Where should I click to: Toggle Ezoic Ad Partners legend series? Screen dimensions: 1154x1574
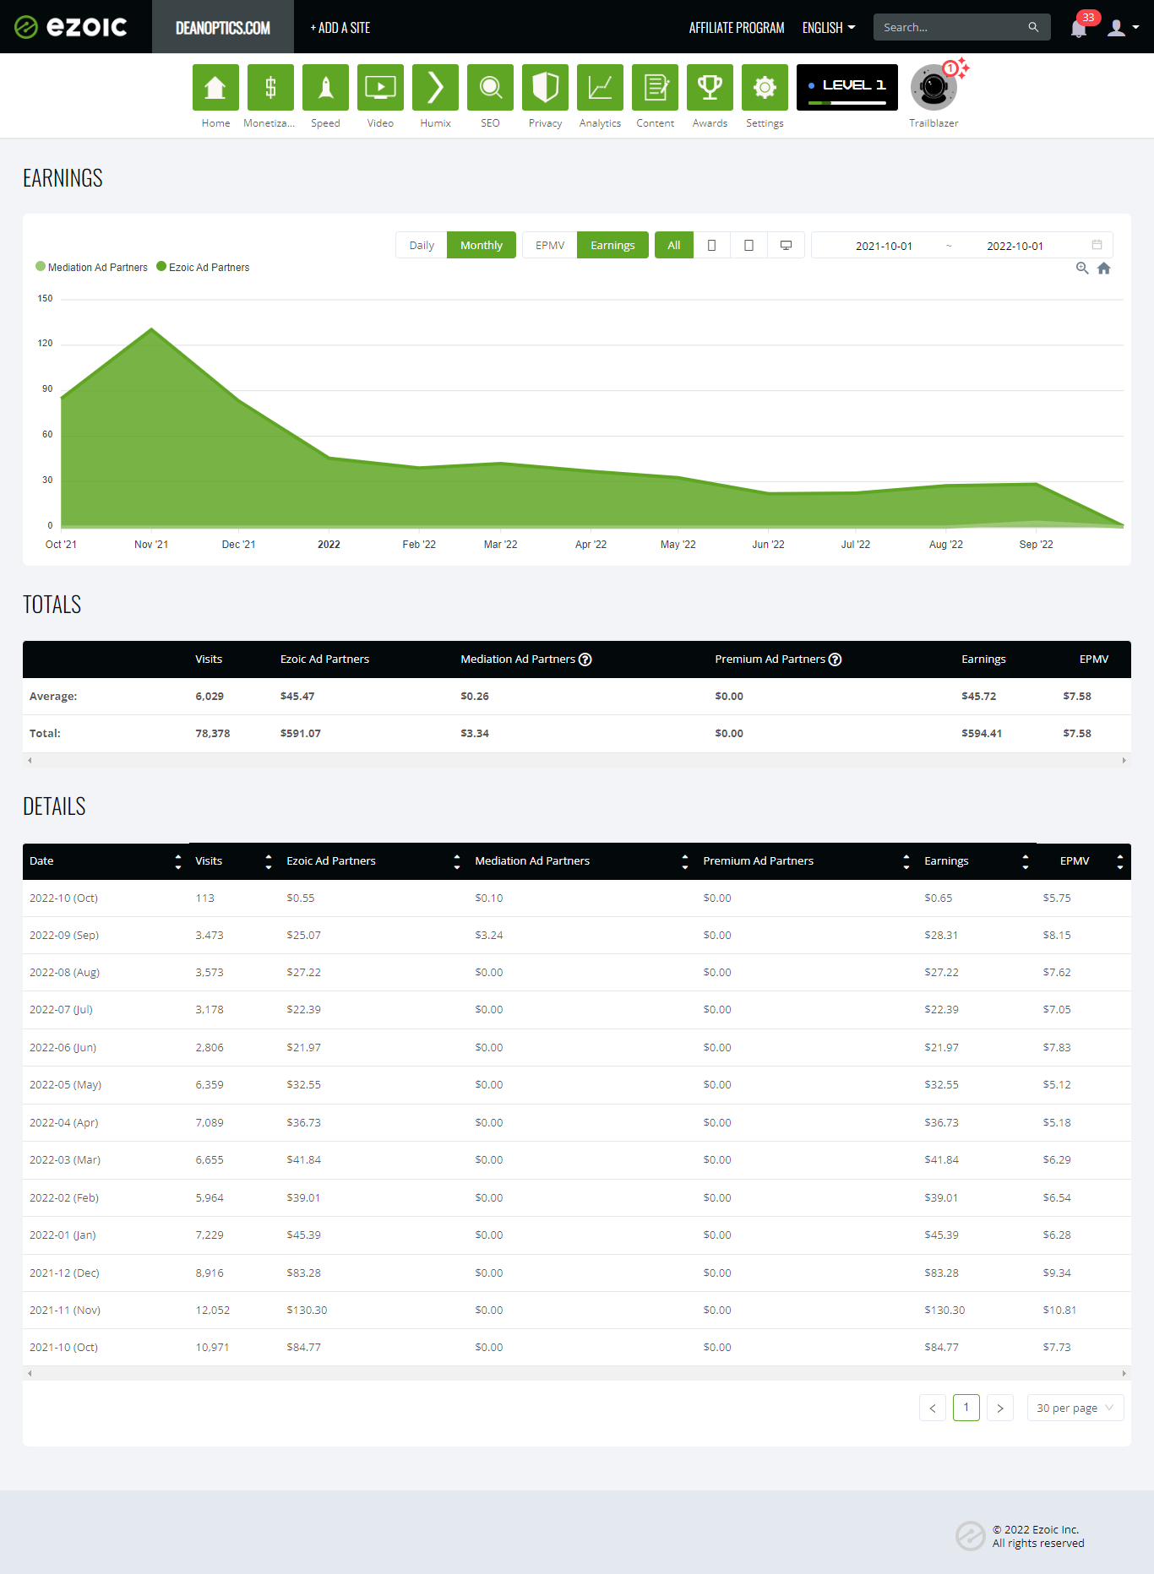click(204, 267)
